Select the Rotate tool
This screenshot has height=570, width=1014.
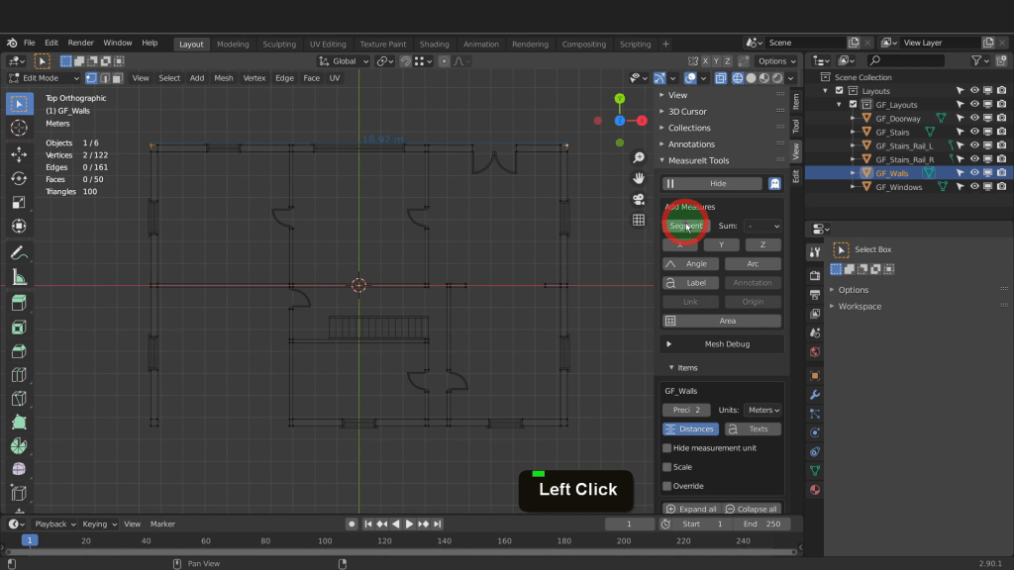click(x=18, y=178)
